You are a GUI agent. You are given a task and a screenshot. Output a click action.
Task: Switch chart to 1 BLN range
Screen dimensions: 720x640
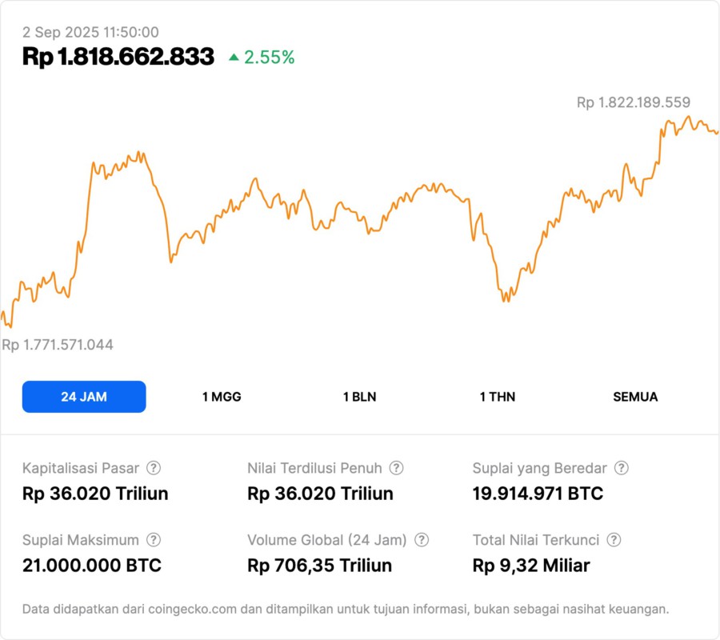[x=359, y=397]
